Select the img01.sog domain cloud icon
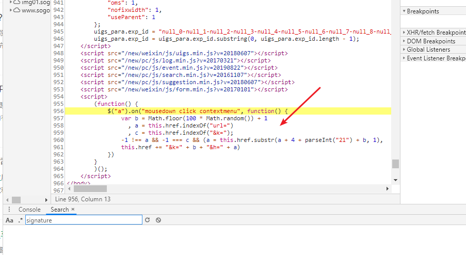The image size is (466, 255). coord(17,2)
